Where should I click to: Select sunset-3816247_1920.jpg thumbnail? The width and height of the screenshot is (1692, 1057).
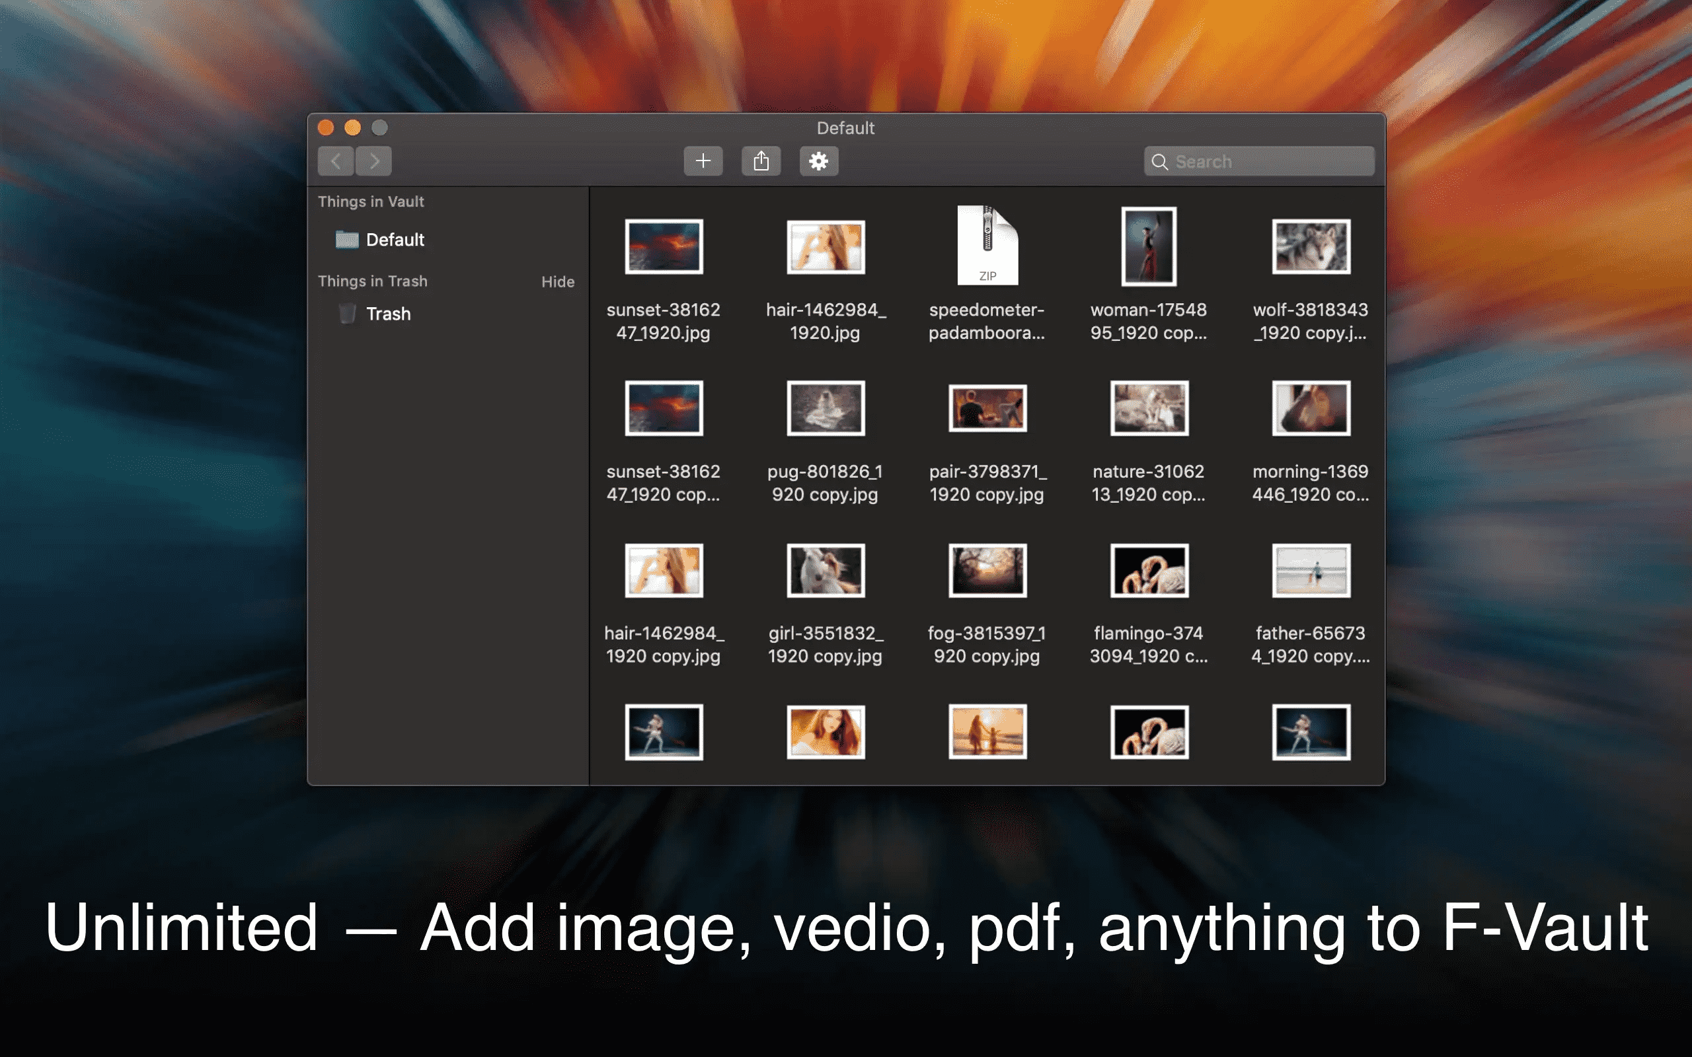664,246
